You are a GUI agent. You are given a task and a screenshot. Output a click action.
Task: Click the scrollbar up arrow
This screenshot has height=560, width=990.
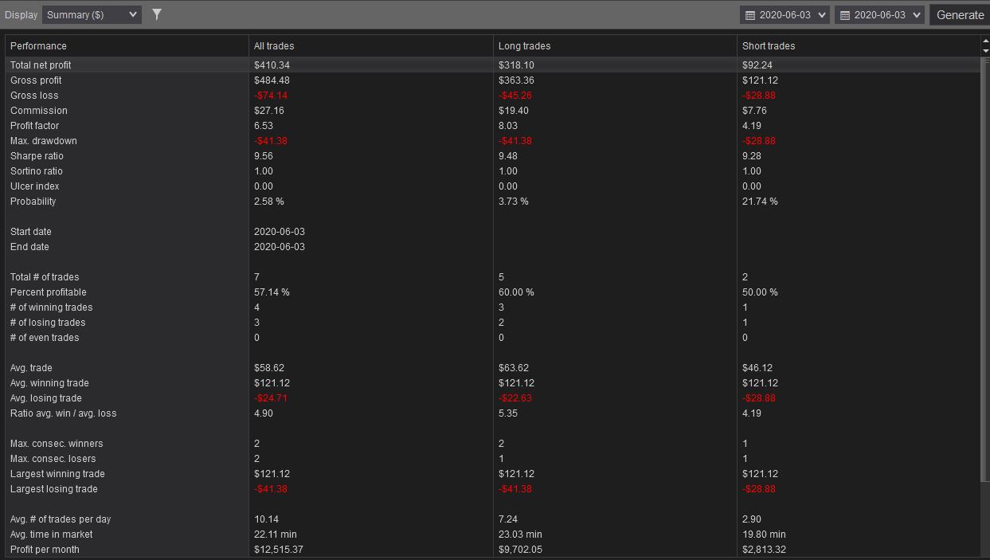[x=985, y=41]
